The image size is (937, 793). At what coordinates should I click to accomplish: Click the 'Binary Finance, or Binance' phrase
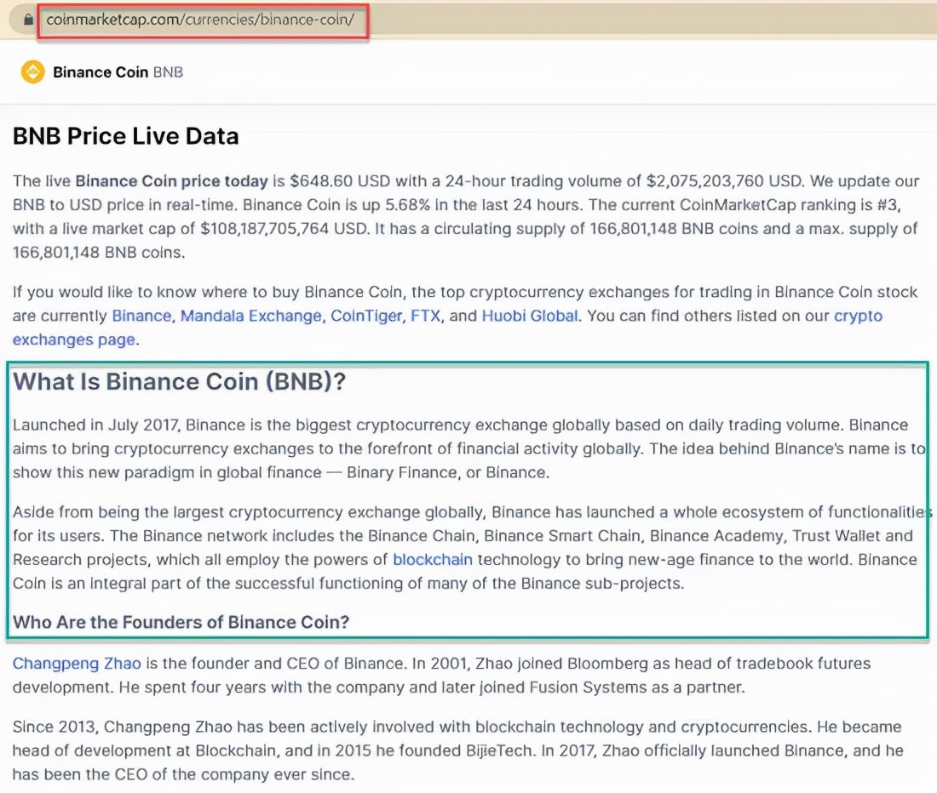pyautogui.click(x=447, y=472)
